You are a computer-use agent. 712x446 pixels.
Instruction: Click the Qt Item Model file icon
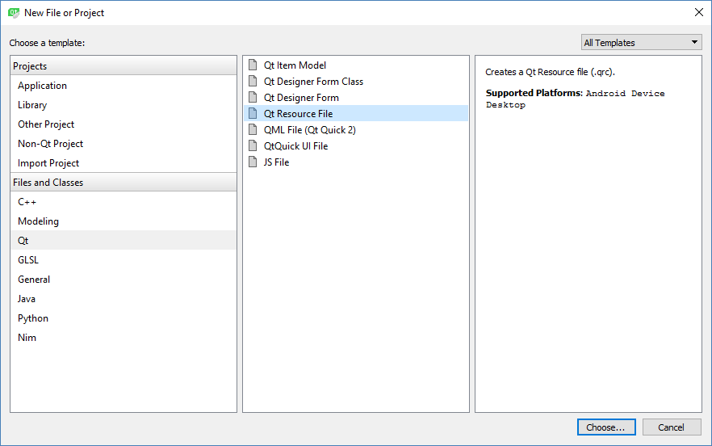pyautogui.click(x=253, y=65)
